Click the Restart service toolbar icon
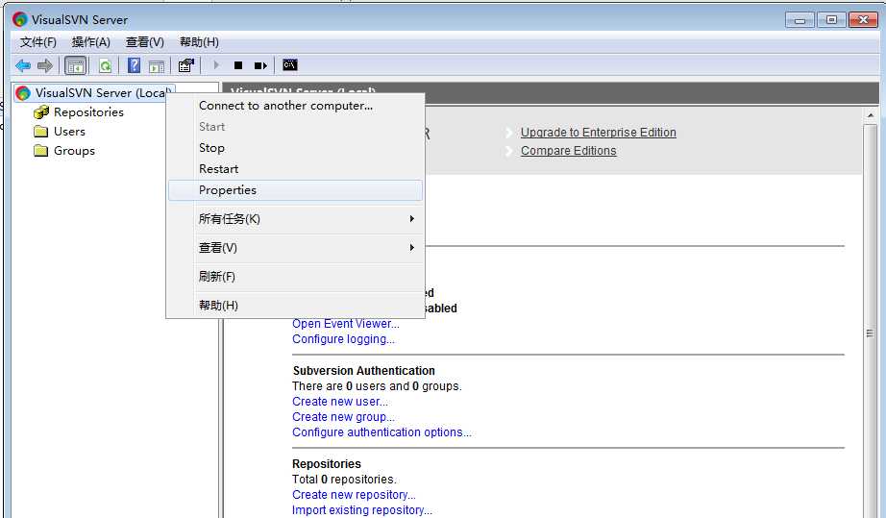The image size is (886, 518). coord(260,65)
